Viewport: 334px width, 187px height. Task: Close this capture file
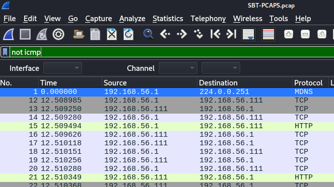click(112, 34)
